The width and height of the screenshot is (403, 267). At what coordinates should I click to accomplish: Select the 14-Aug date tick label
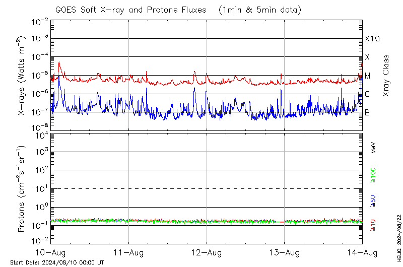coord(362,252)
